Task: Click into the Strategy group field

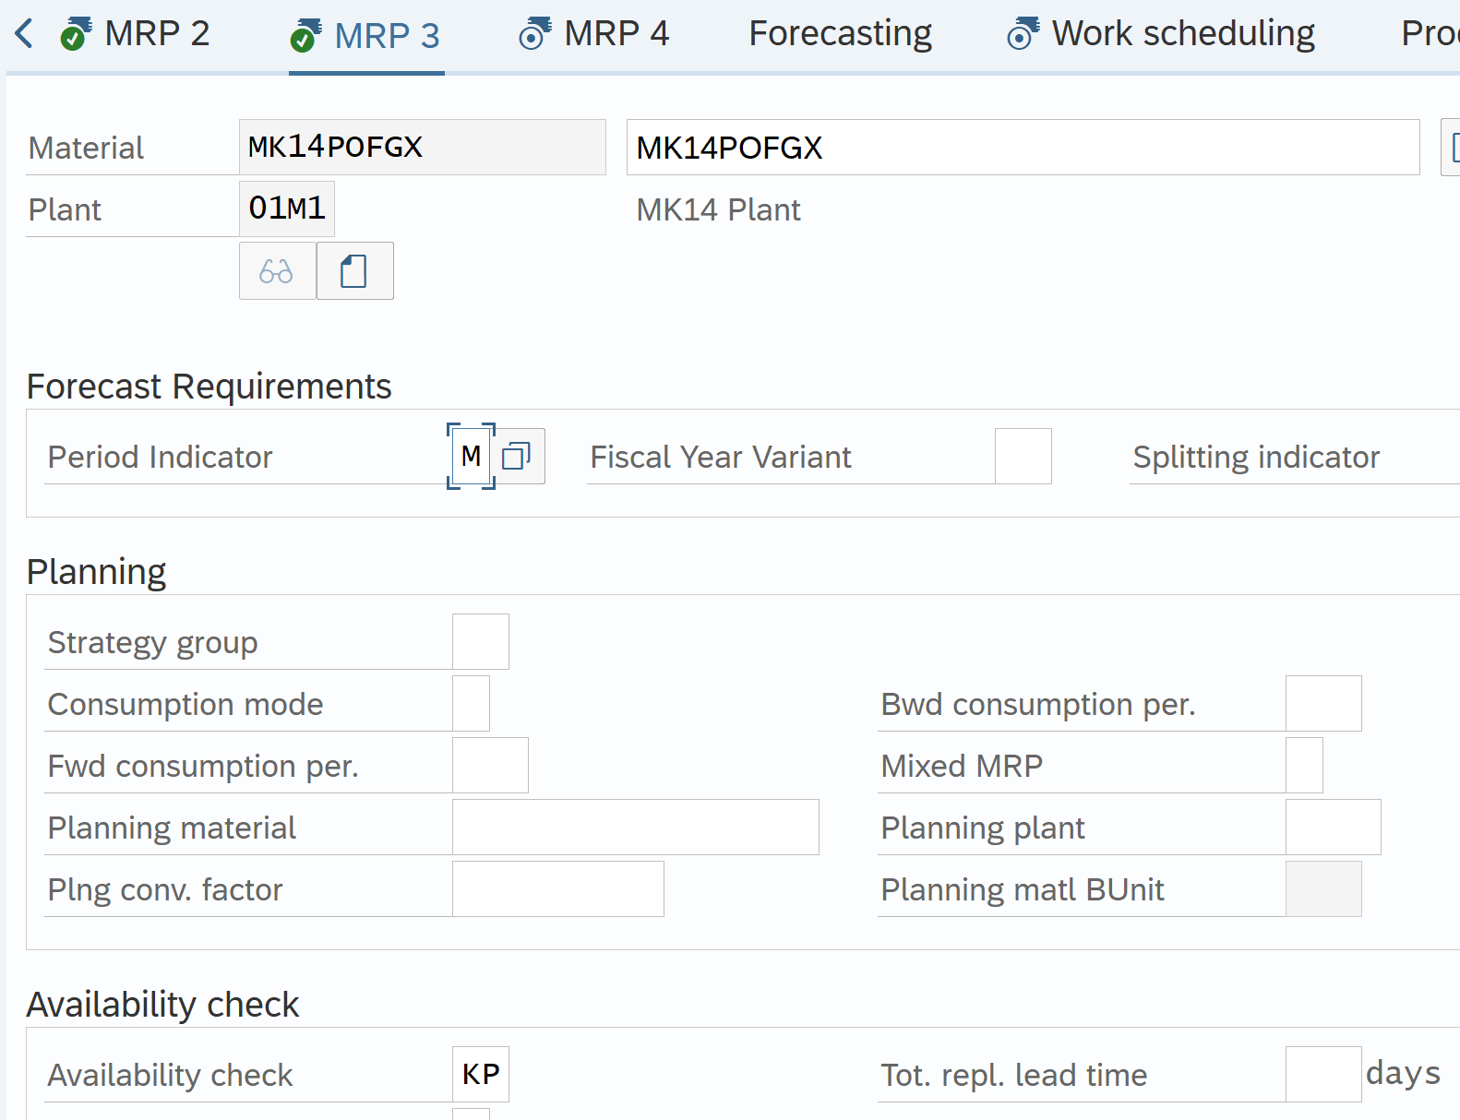Action: (480, 642)
